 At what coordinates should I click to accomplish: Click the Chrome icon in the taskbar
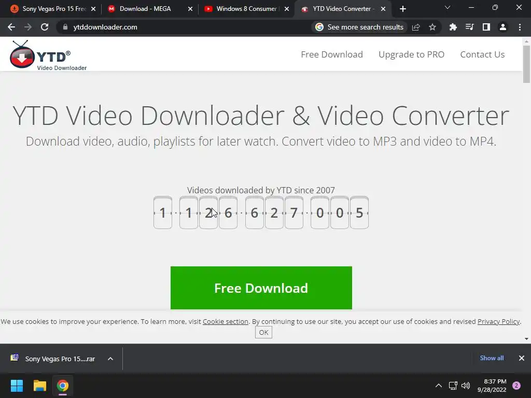[63, 386]
